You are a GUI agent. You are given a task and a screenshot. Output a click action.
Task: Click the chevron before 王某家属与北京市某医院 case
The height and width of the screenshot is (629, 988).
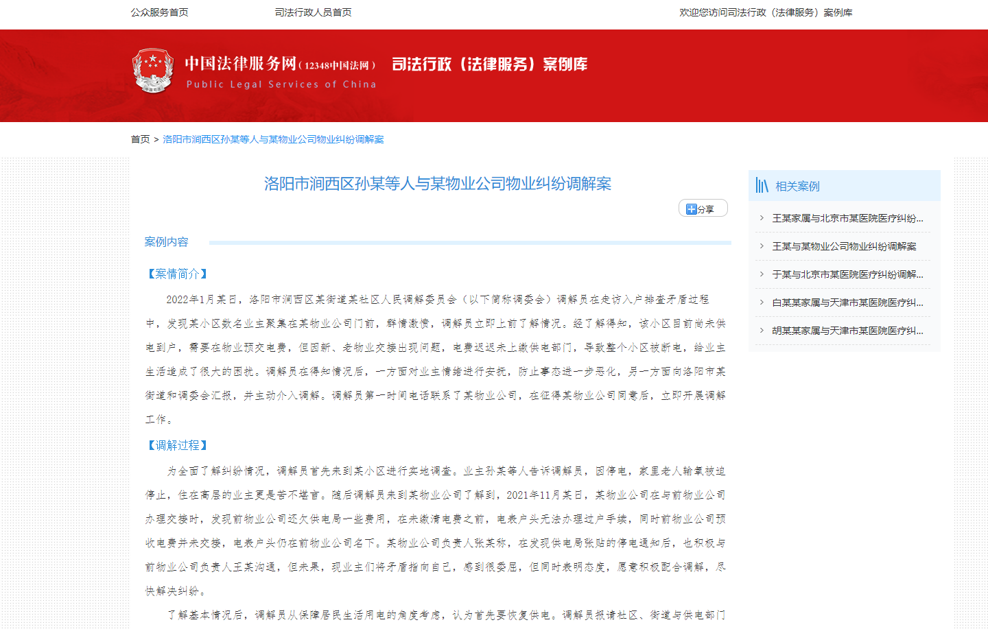coord(762,218)
